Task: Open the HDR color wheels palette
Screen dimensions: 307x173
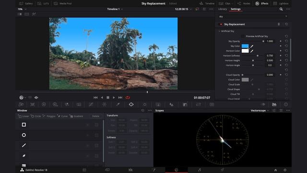Action: click(55, 105)
